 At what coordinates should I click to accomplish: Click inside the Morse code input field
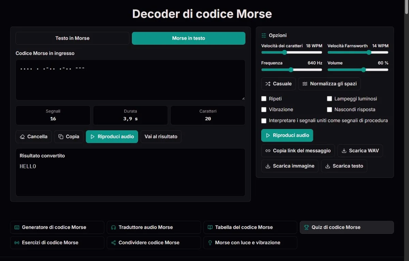tap(131, 80)
